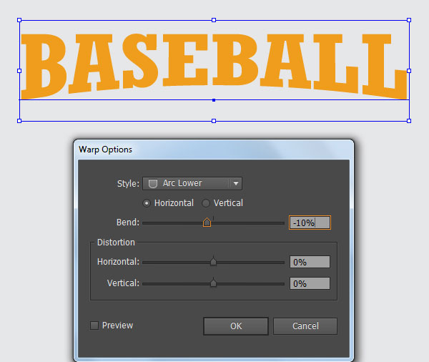The image size is (429, 362).
Task: Click the Vertical distortion slider handle
Action: 213,283
